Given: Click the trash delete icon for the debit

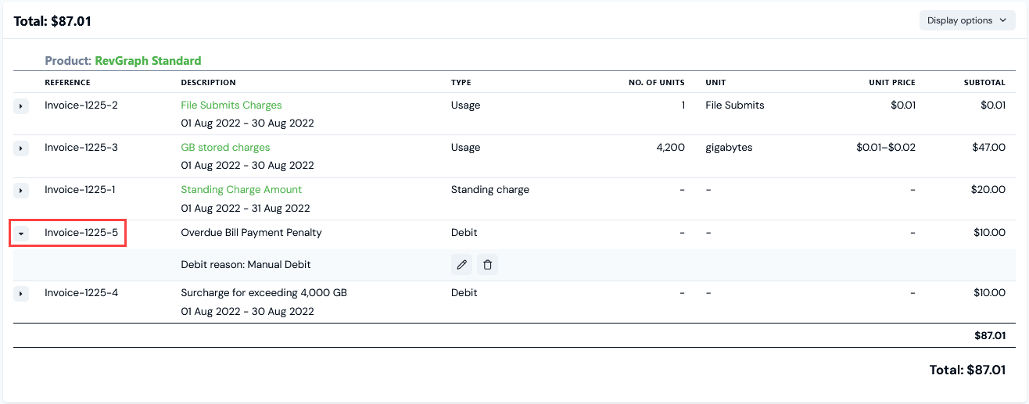Looking at the screenshot, I should [488, 265].
